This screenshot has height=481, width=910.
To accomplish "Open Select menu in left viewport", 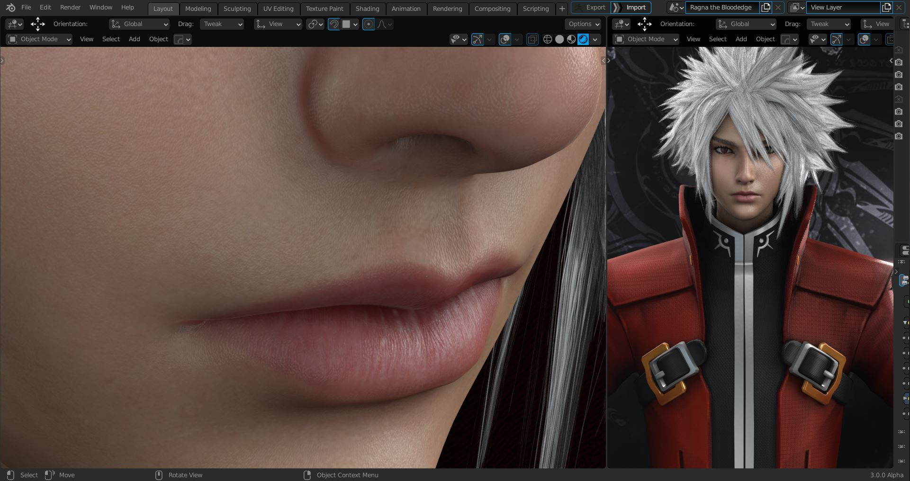I will tap(111, 39).
